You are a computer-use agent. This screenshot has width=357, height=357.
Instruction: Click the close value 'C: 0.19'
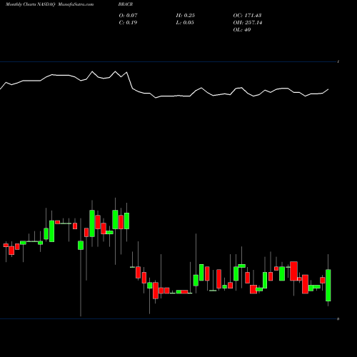[128, 23]
